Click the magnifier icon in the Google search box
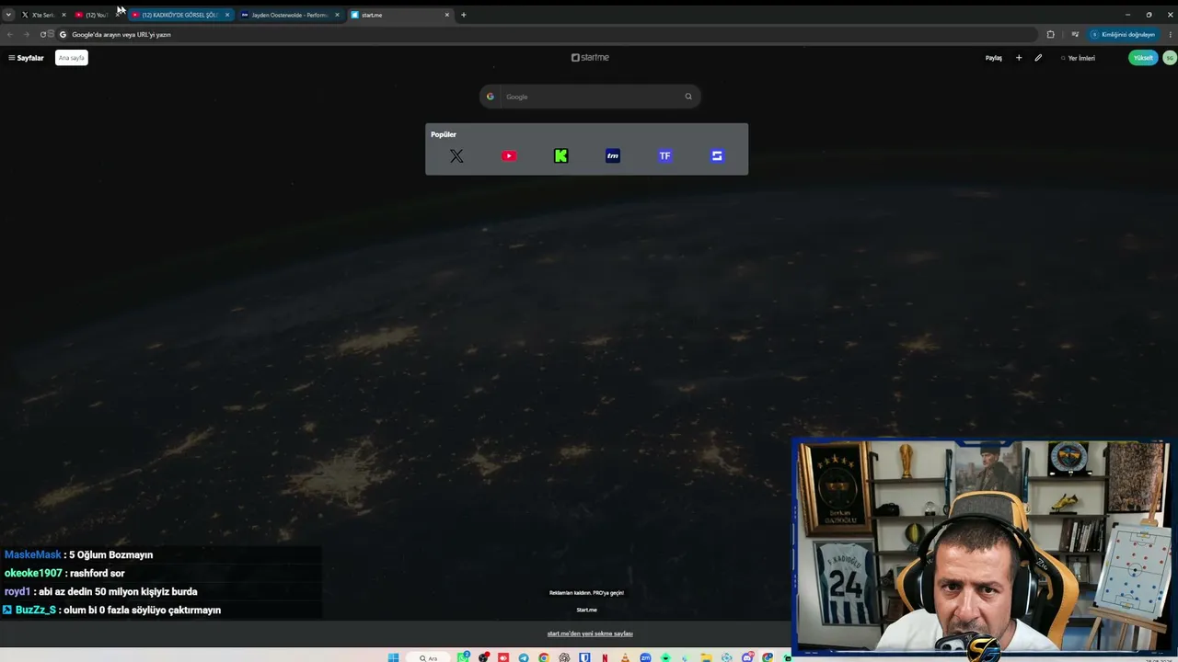 [688, 97]
